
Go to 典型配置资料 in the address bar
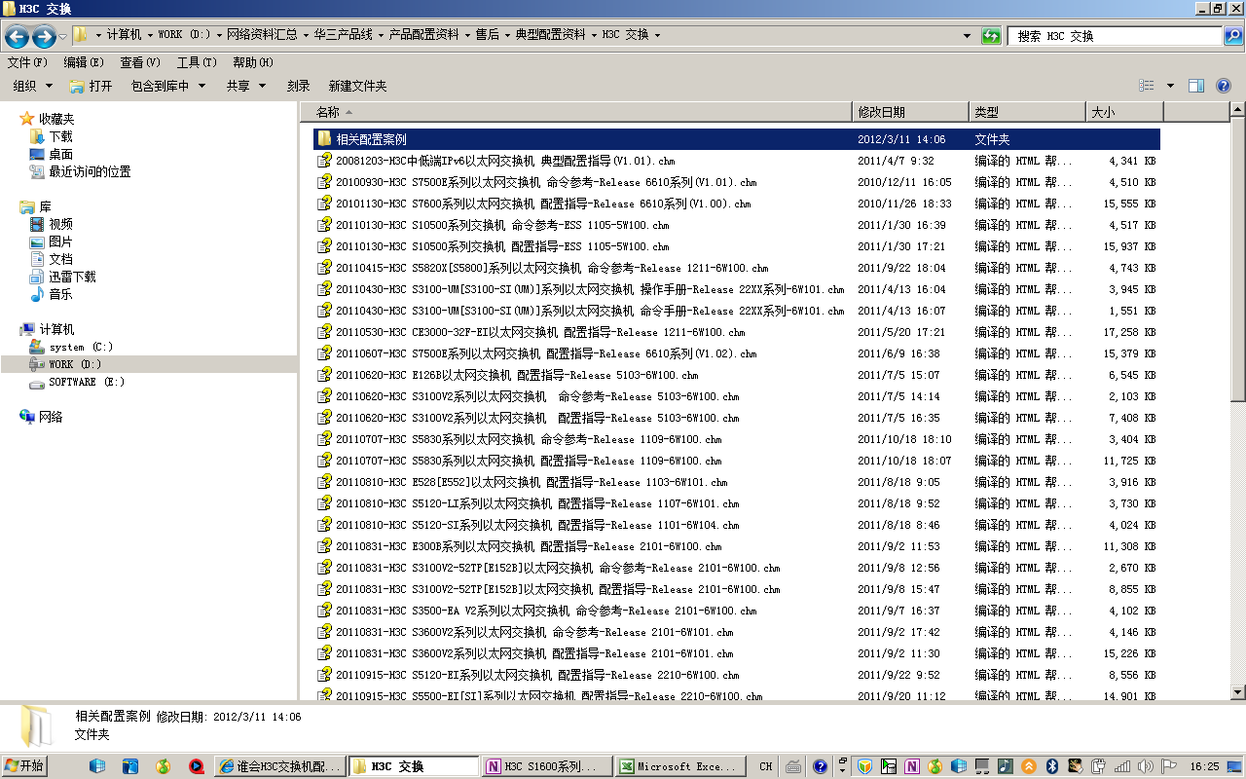point(550,35)
